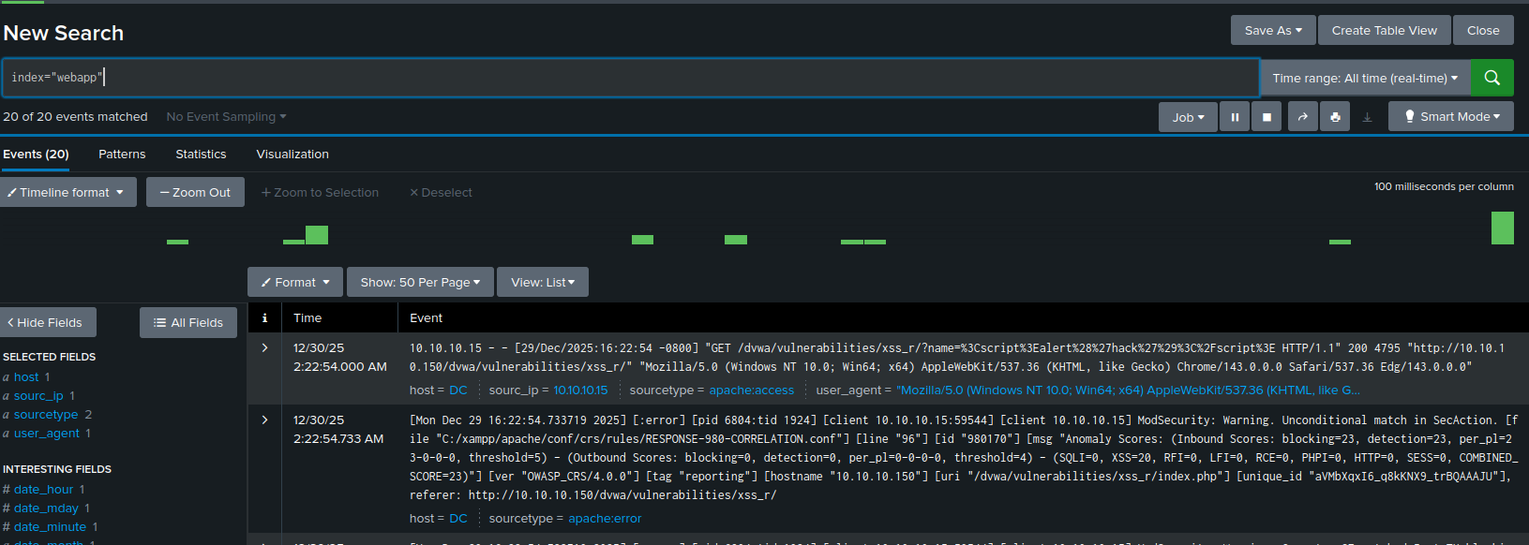1529x545 pixels.
Task: Change the Smart Mode search mode
Action: click(1451, 117)
